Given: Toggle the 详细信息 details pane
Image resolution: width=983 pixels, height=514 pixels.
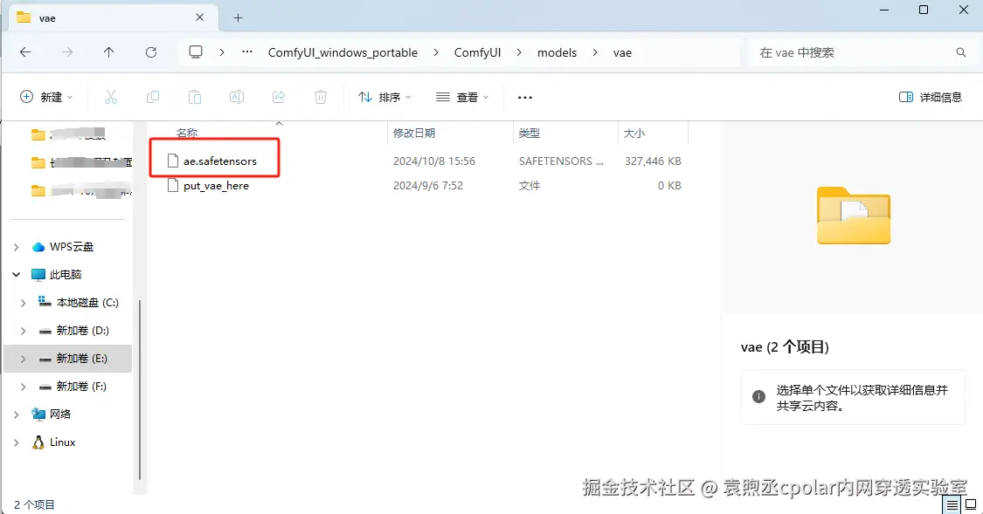Looking at the screenshot, I should tap(931, 97).
